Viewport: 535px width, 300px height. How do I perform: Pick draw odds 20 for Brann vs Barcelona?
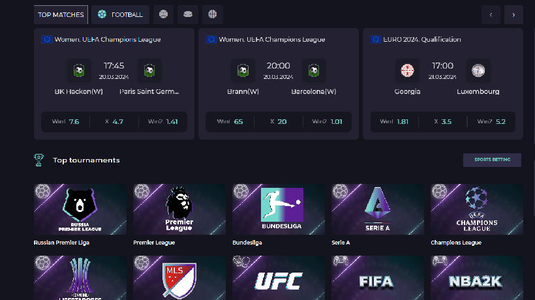[x=279, y=122]
